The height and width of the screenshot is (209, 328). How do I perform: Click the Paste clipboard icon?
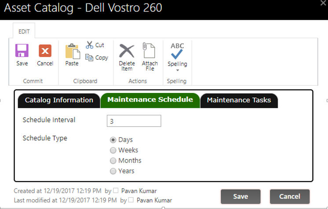72,52
